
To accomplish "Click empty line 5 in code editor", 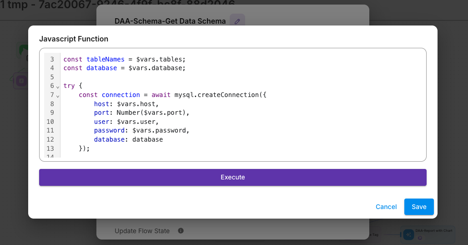I will coord(182,77).
